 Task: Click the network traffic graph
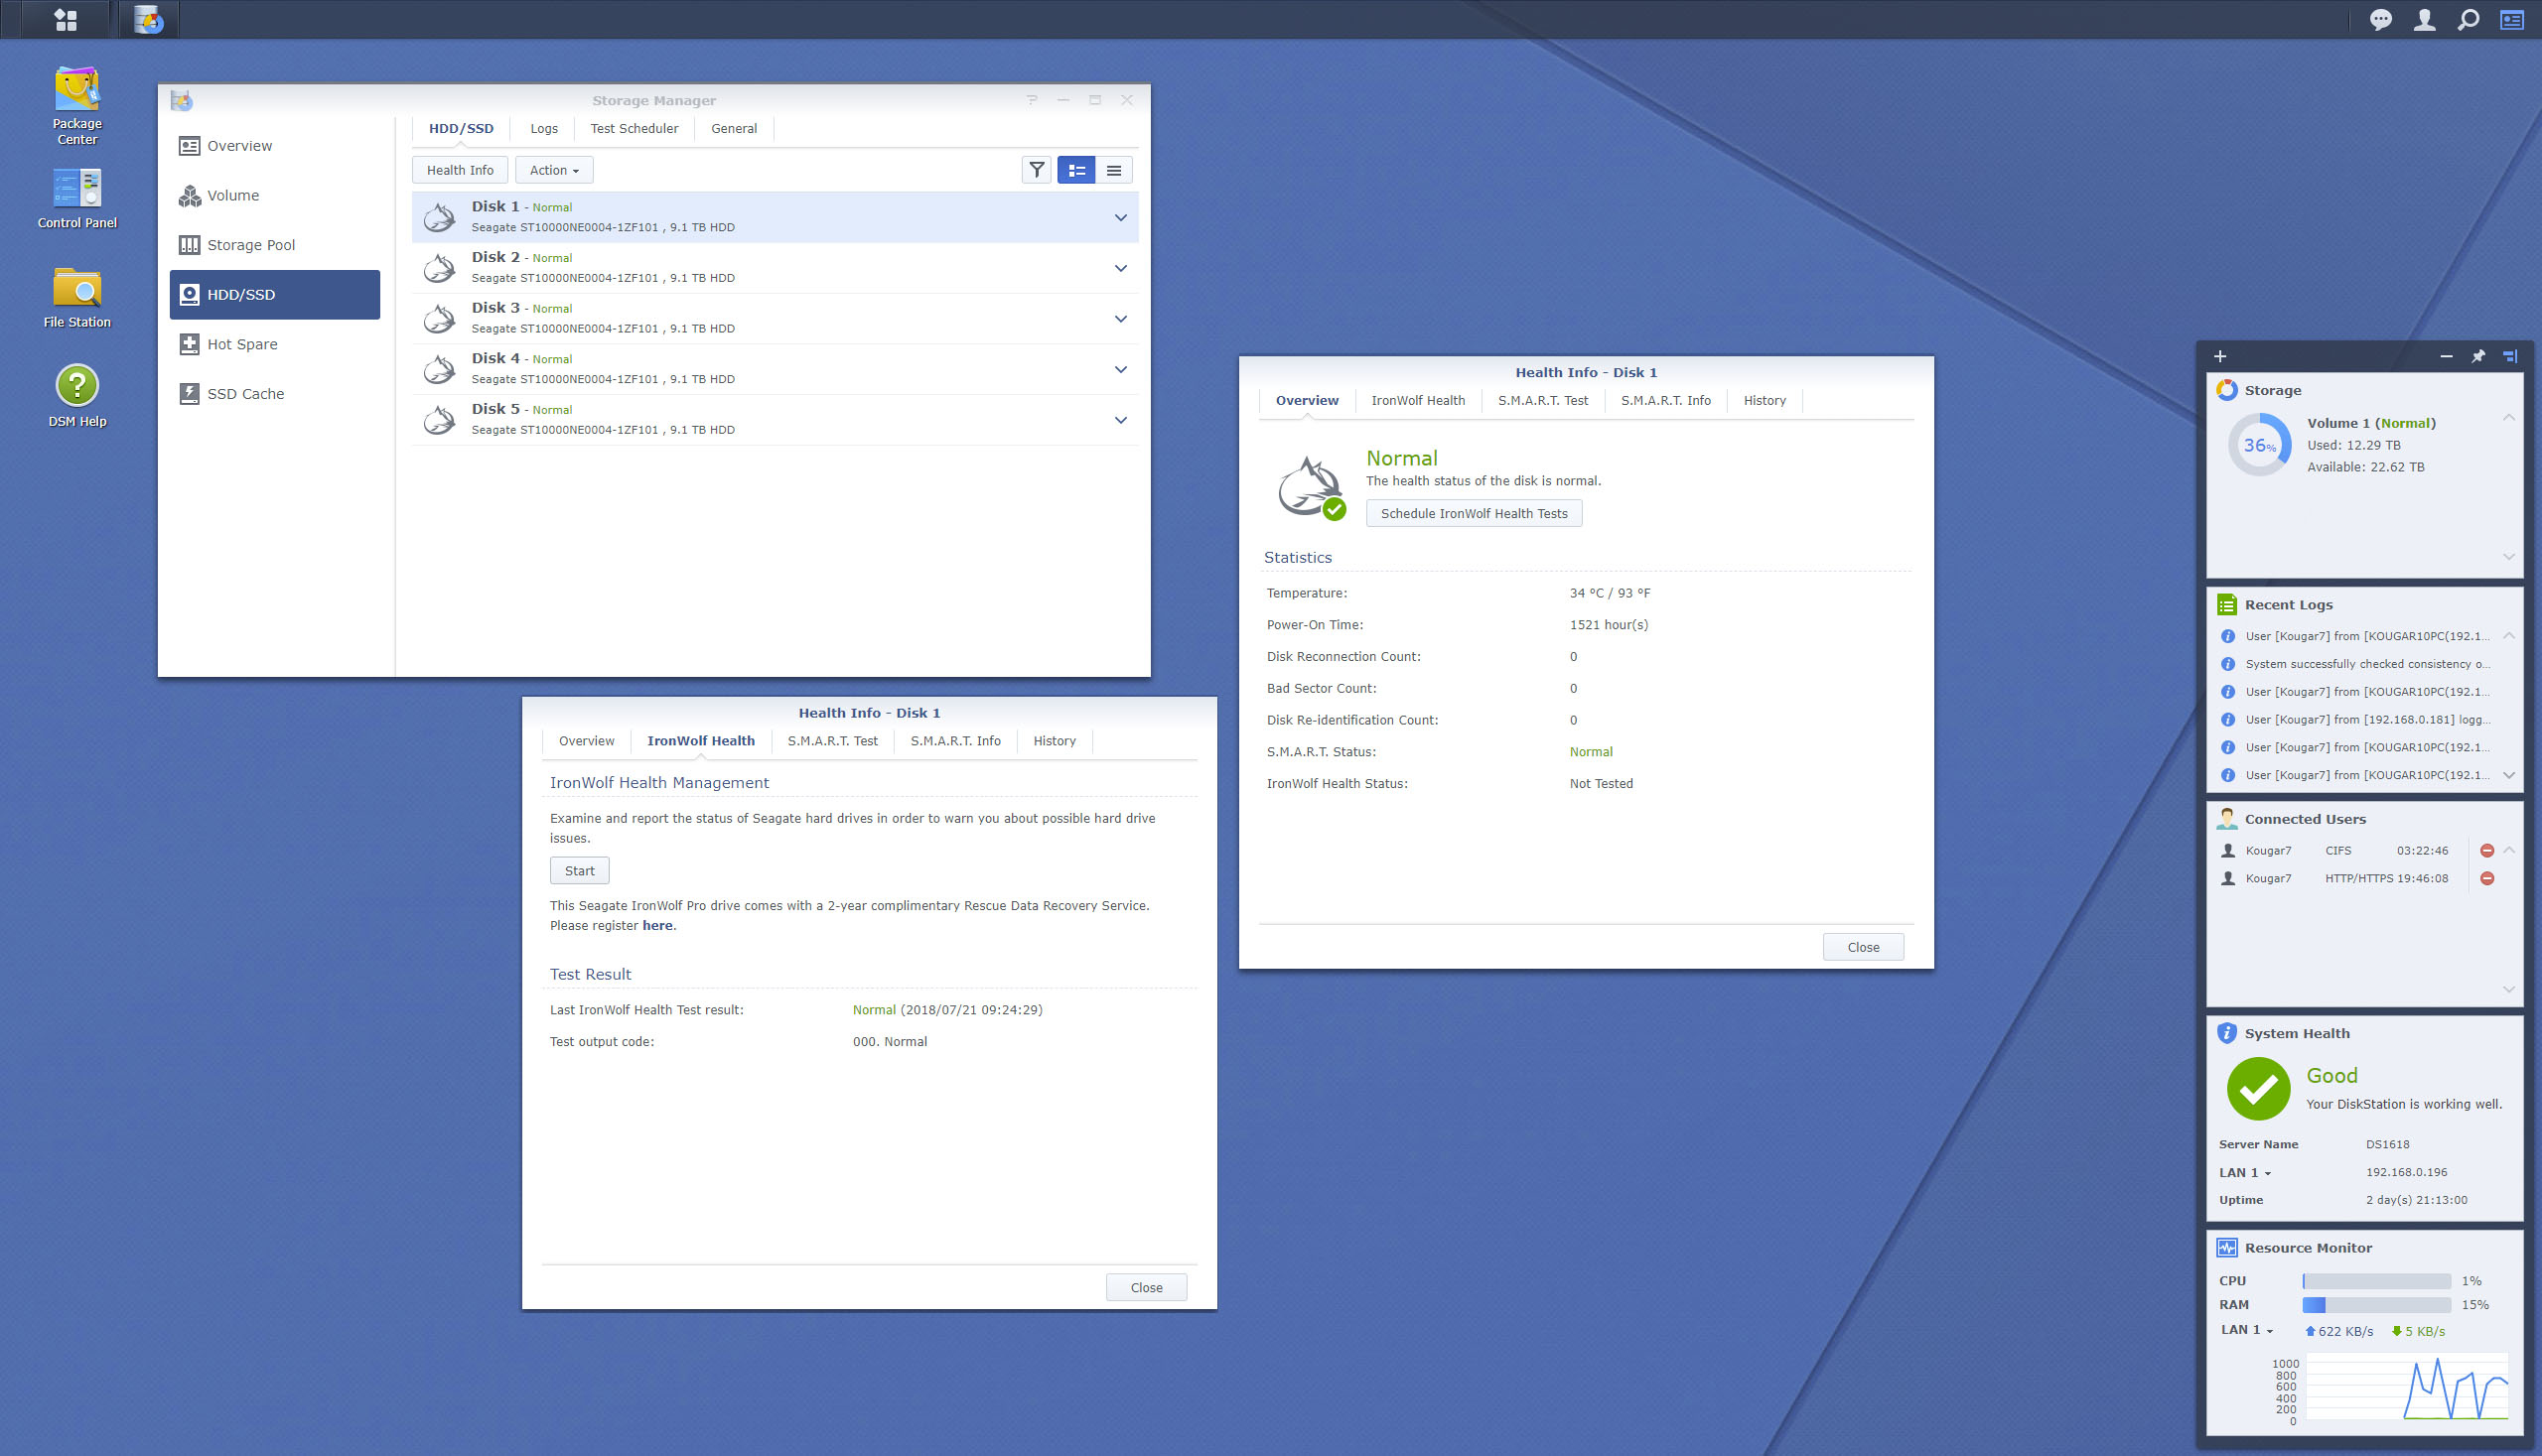2408,1387
